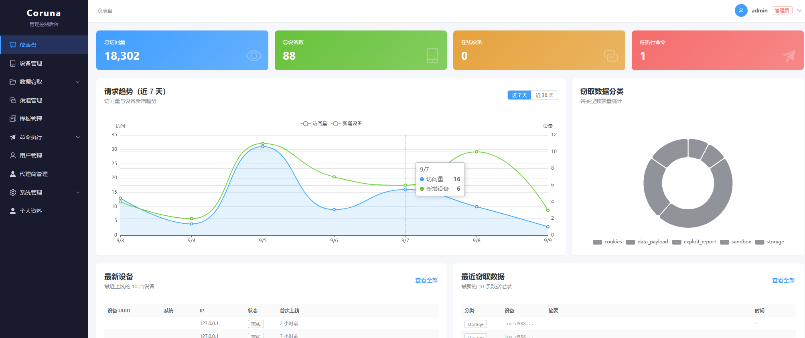Switch chart range to 近 30 天
805x338 pixels.
click(x=545, y=95)
